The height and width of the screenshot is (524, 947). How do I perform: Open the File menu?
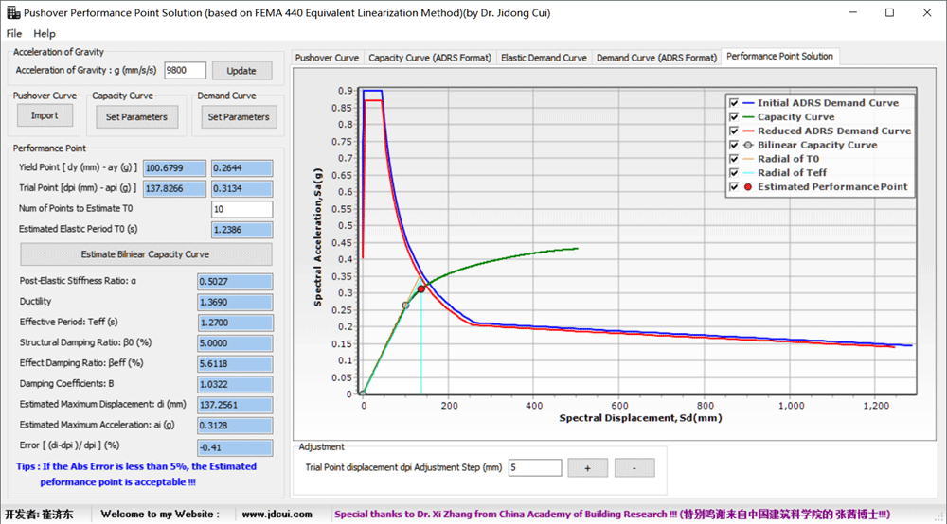14,34
